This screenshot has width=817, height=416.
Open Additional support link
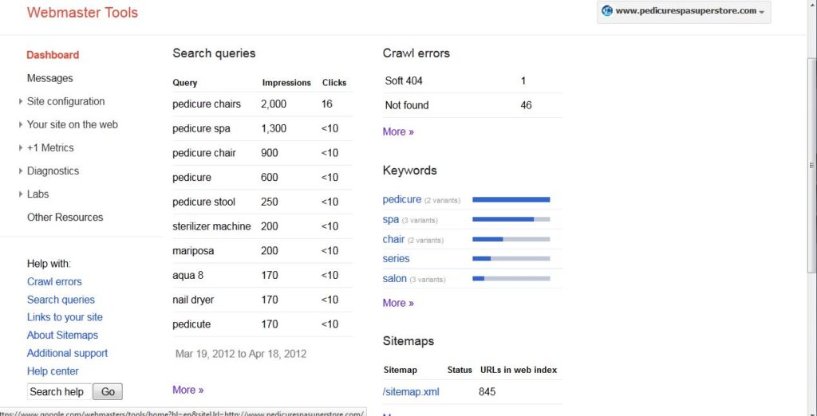pos(67,353)
